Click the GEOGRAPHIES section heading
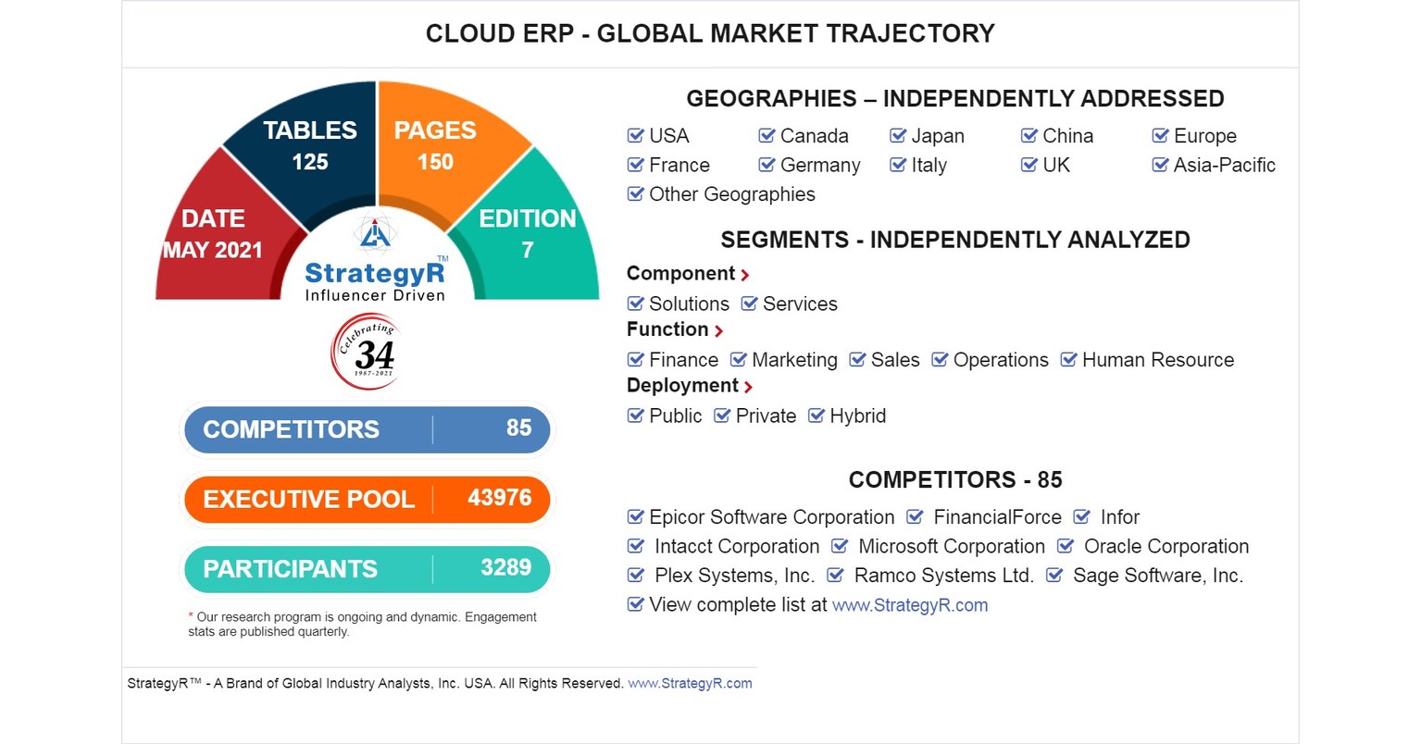The image size is (1421, 744). (x=954, y=98)
